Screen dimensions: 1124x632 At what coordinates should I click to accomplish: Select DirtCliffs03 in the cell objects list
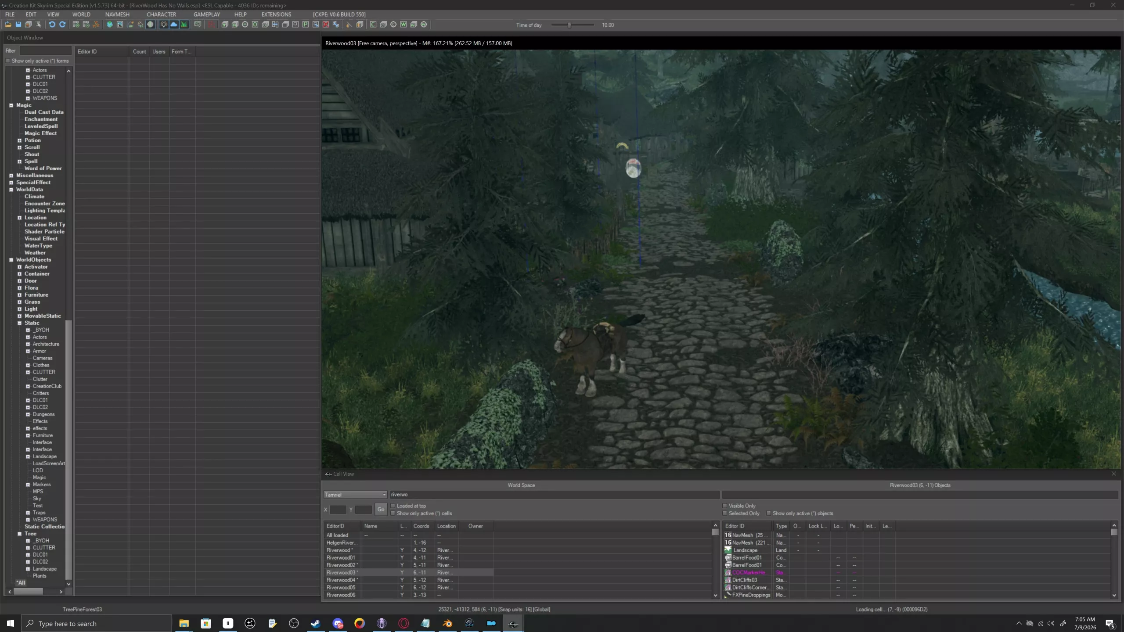pyautogui.click(x=744, y=580)
